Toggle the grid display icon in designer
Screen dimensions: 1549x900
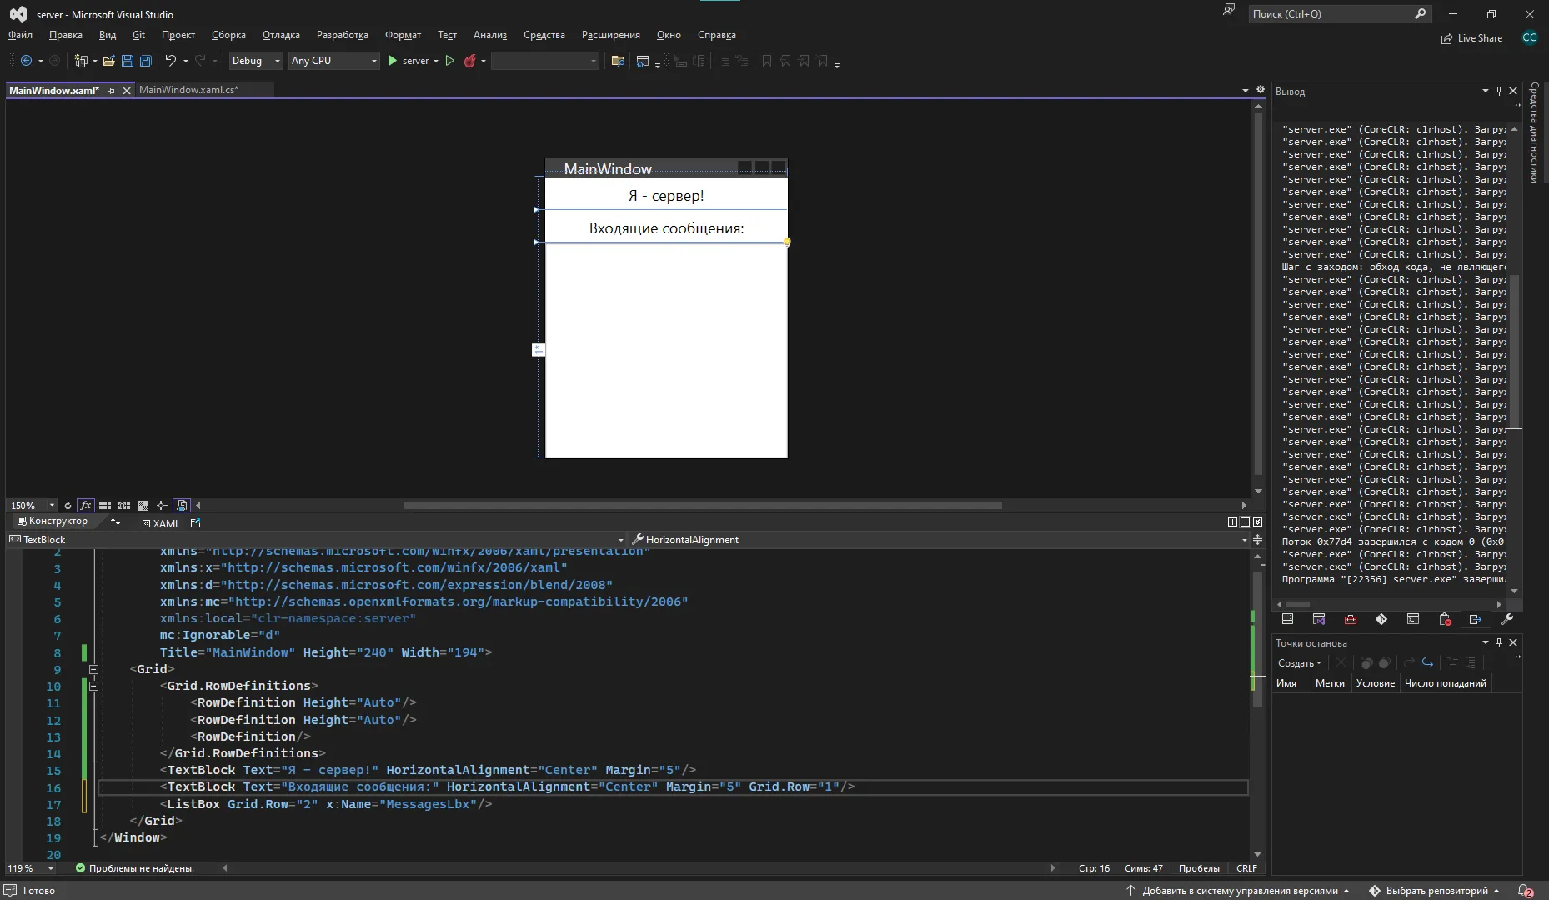point(105,506)
